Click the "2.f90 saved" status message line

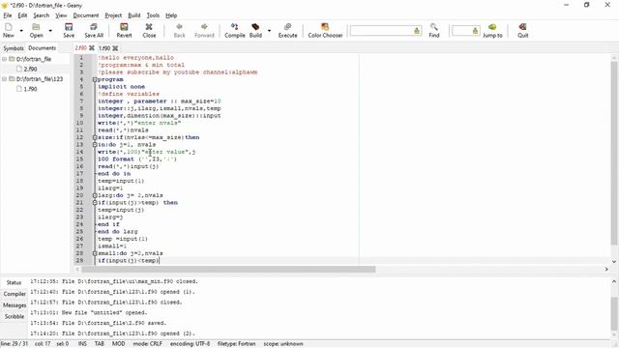point(99,323)
